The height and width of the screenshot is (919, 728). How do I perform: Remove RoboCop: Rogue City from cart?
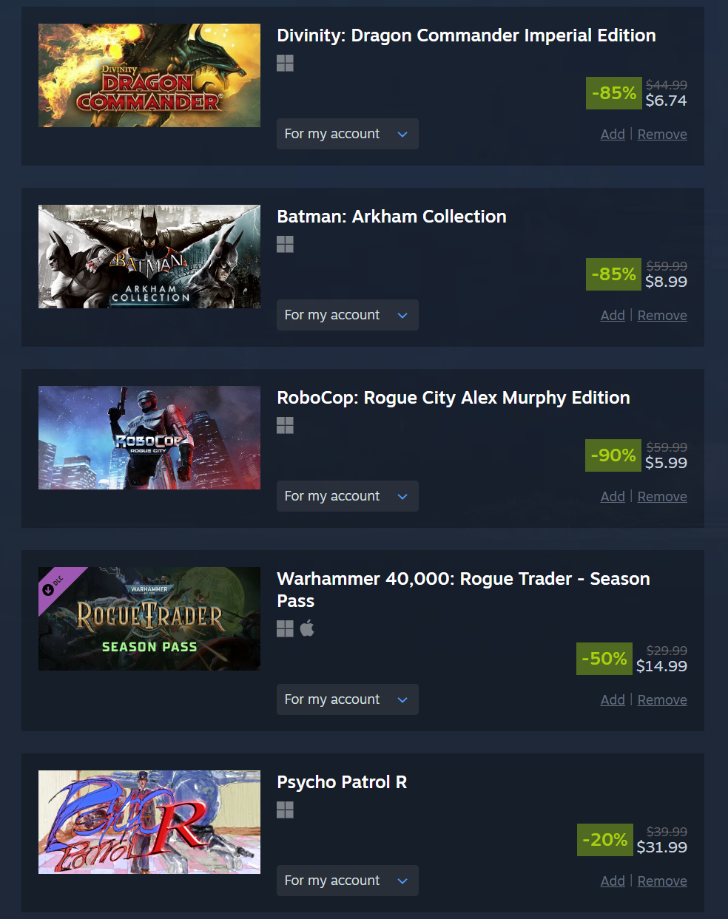pos(662,497)
